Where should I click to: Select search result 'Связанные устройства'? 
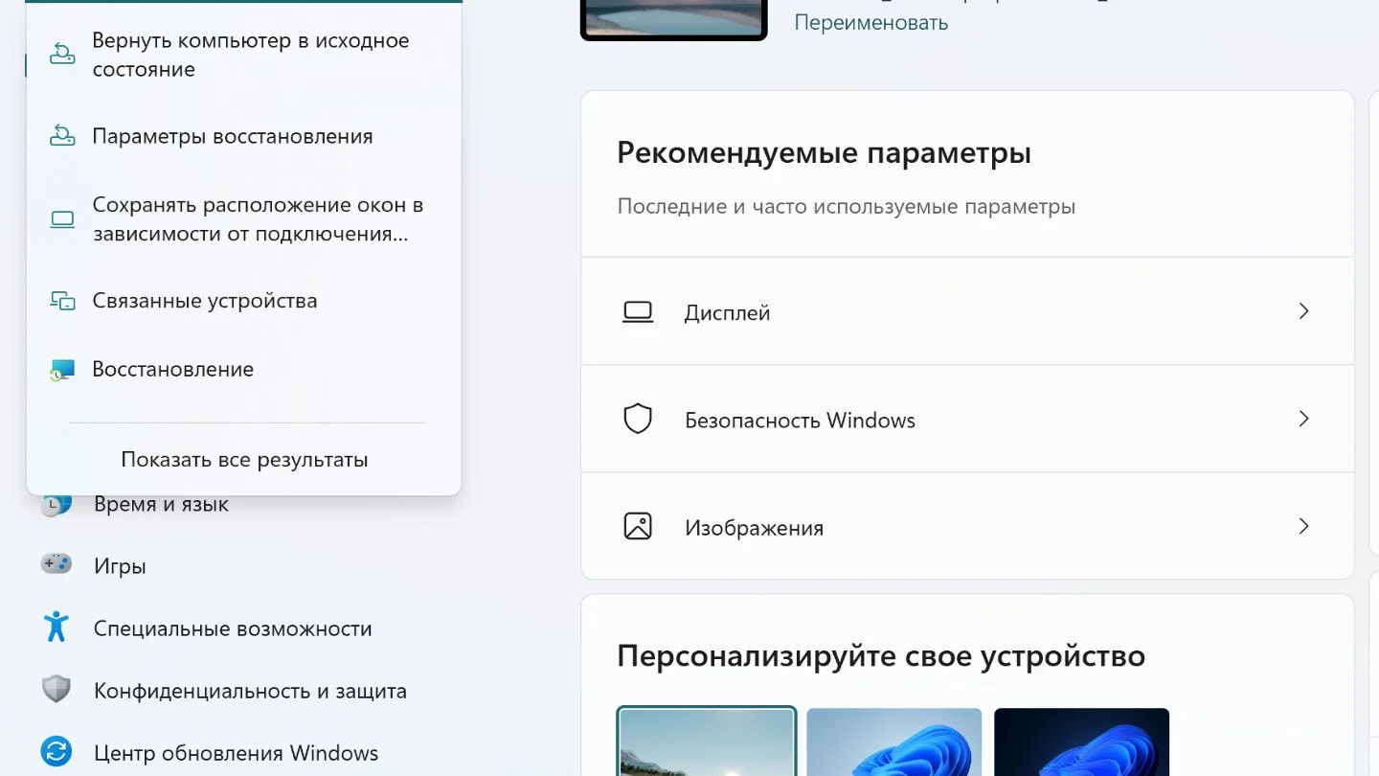[x=244, y=301]
